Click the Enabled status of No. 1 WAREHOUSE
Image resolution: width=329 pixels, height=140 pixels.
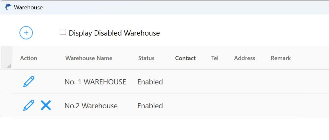pyautogui.click(x=150, y=82)
